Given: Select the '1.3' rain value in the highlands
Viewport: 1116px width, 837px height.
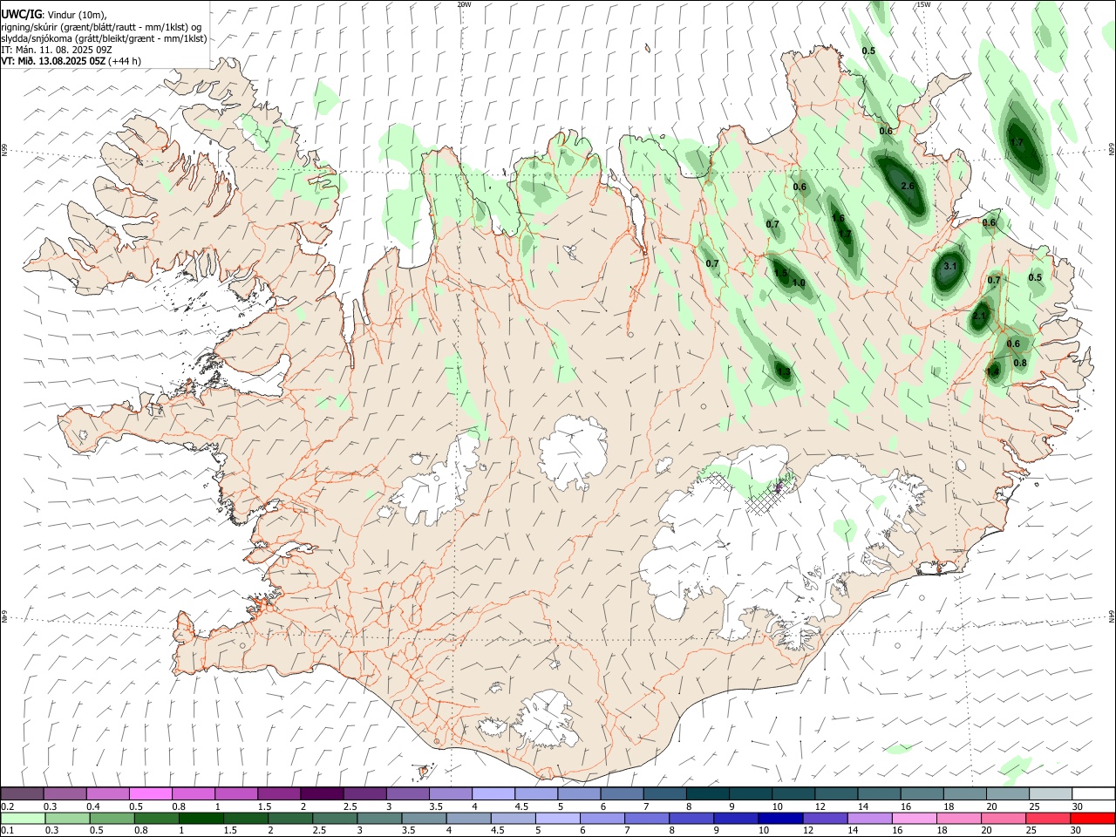Looking at the screenshot, I should (784, 373).
